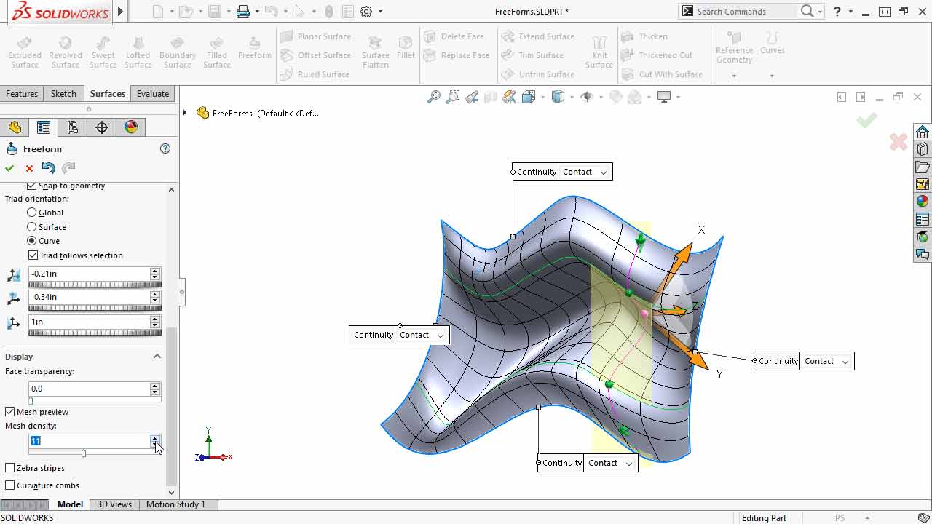
Task: Turn on the Curvature combs checkbox
Action: [x=10, y=485]
